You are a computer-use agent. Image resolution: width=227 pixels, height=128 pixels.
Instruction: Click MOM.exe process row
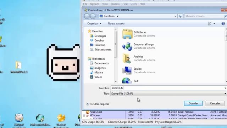coord(155,116)
